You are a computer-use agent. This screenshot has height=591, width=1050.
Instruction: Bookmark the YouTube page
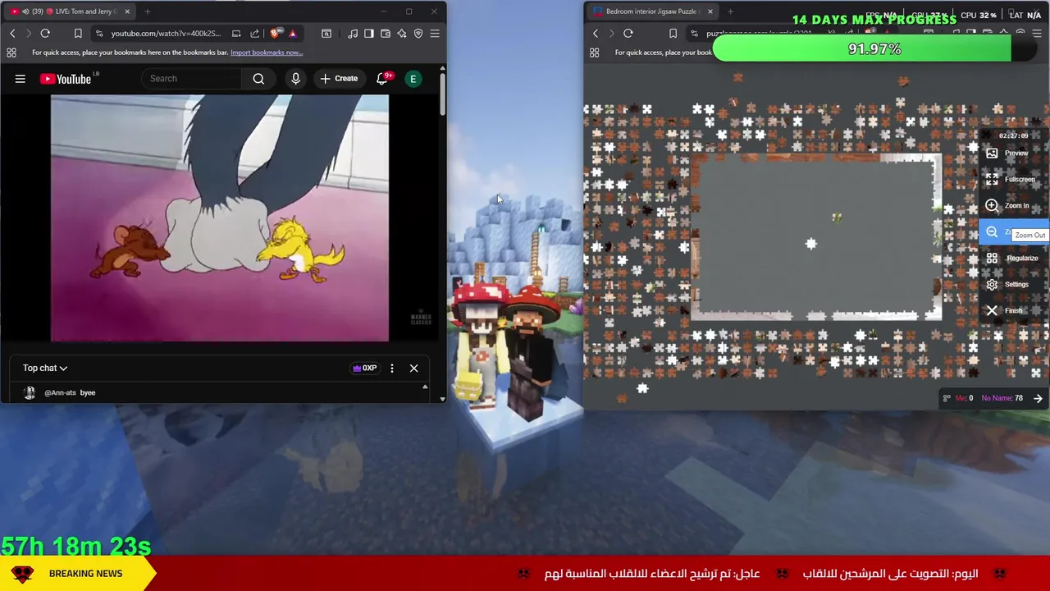coord(78,34)
